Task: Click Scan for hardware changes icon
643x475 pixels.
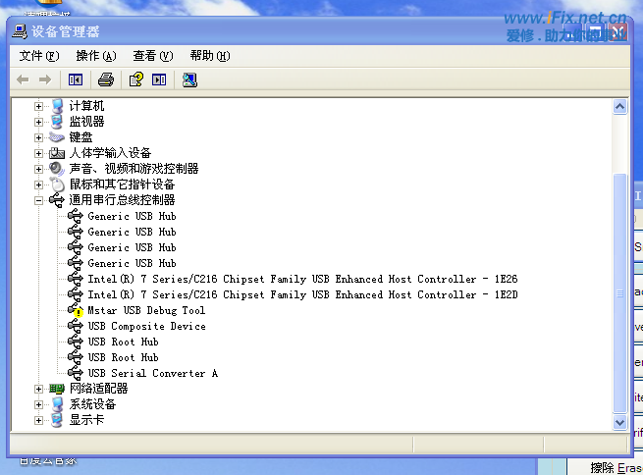Action: click(x=189, y=79)
